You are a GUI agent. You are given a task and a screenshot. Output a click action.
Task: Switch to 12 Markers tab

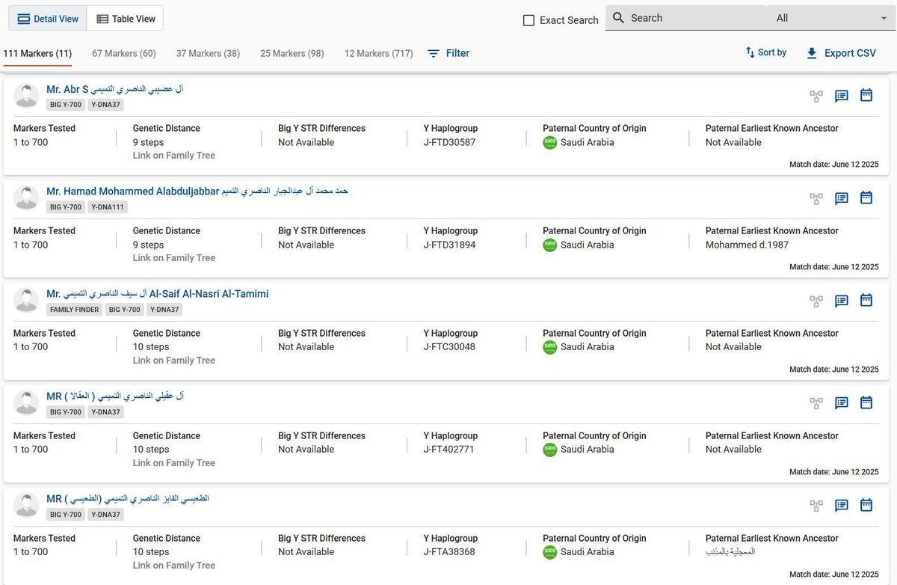click(378, 53)
